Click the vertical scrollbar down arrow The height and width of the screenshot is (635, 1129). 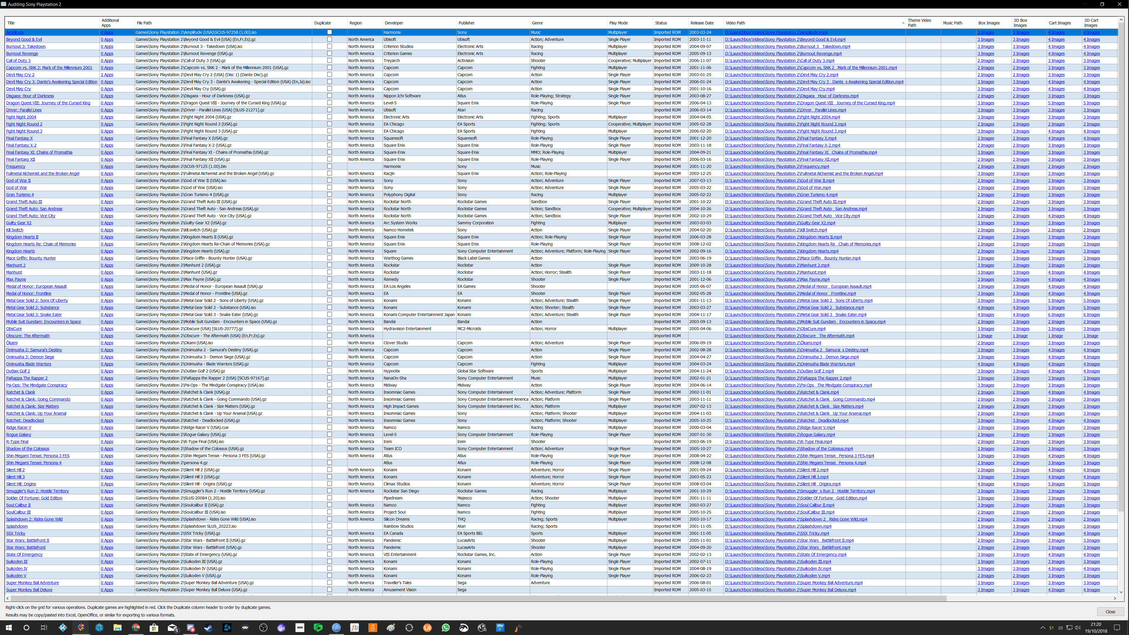[1121, 592]
